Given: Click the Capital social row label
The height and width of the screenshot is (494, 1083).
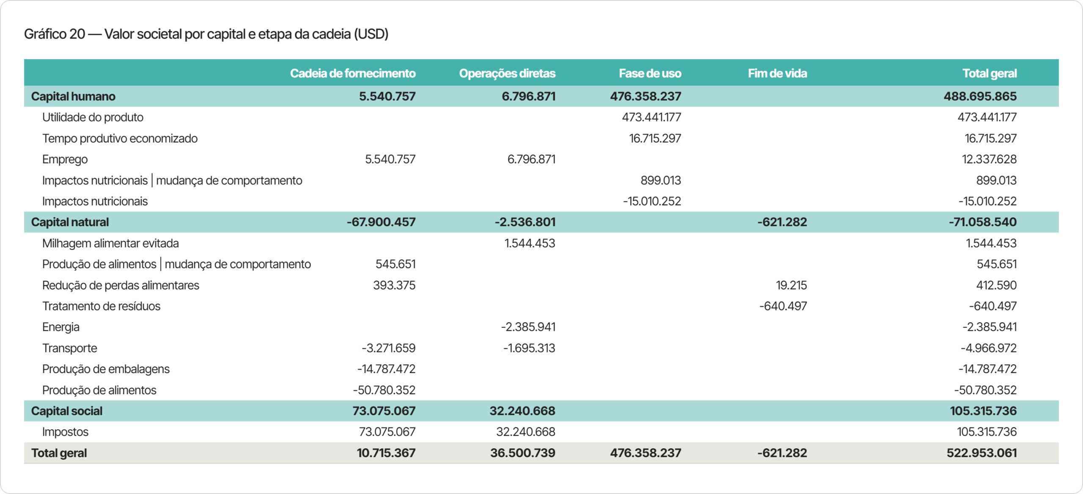Looking at the screenshot, I should 67,411.
